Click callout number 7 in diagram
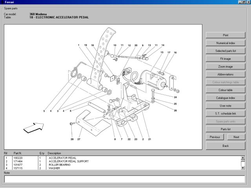Image resolution: width=251 pixels, height=188 pixels. pos(122,139)
